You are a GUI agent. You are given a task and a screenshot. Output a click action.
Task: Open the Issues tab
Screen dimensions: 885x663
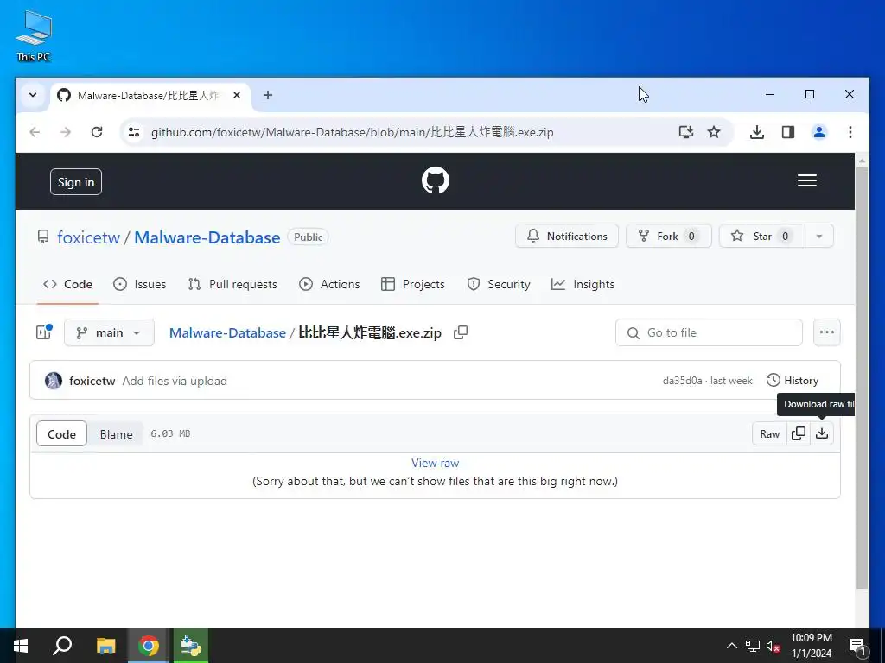tap(139, 284)
